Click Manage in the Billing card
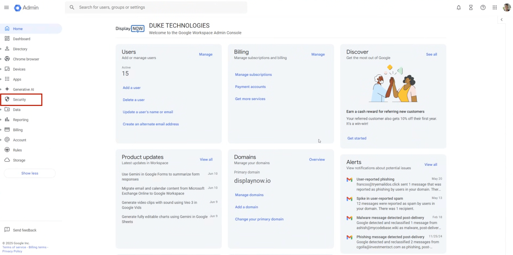Screen dimensions: 513x255 318,55
